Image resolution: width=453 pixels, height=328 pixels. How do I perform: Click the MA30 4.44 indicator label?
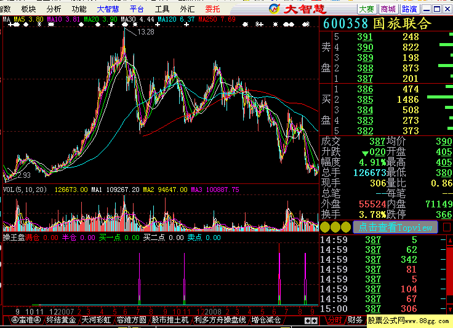tap(137, 19)
